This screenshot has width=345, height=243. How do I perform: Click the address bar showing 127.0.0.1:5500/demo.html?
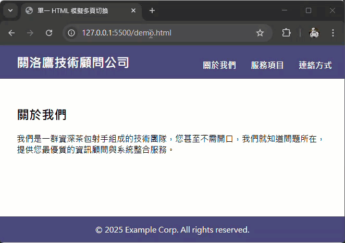click(x=156, y=33)
